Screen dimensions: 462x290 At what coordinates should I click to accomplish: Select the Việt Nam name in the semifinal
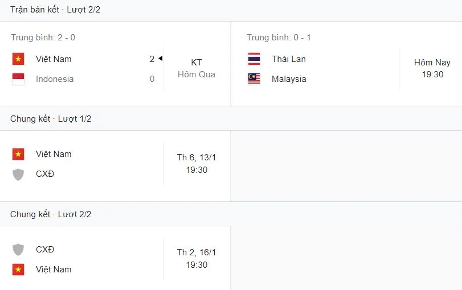[x=54, y=59]
